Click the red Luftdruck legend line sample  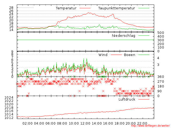(144, 99)
